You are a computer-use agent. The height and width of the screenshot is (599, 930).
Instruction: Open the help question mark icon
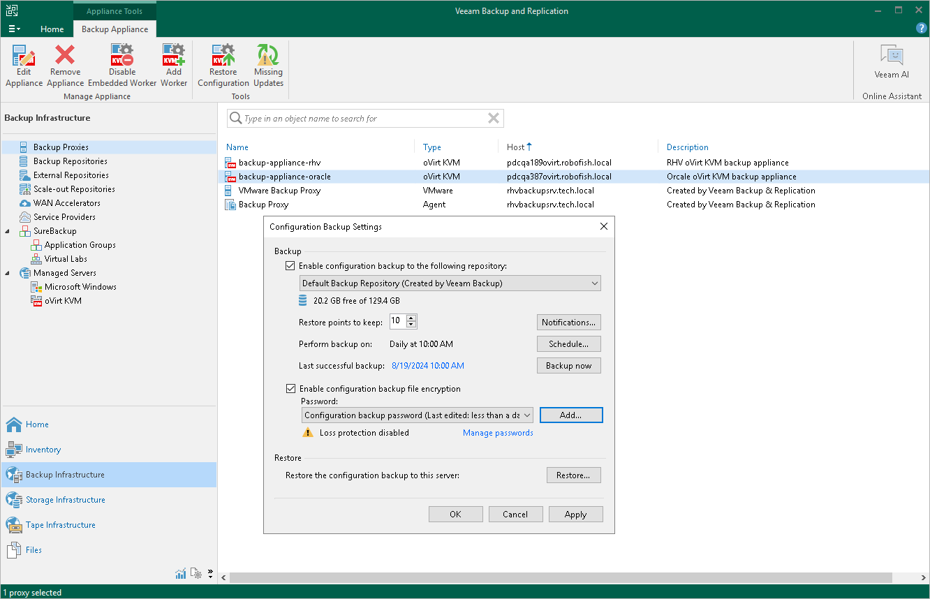tap(921, 29)
